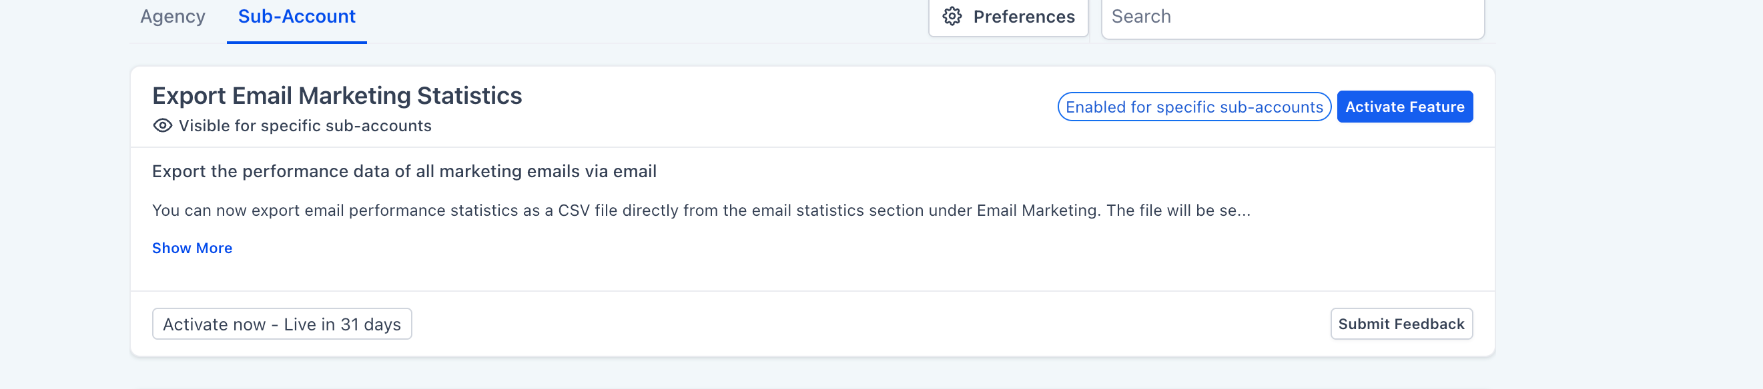Open the Preferences button label
The height and width of the screenshot is (389, 1763).
point(1023,17)
